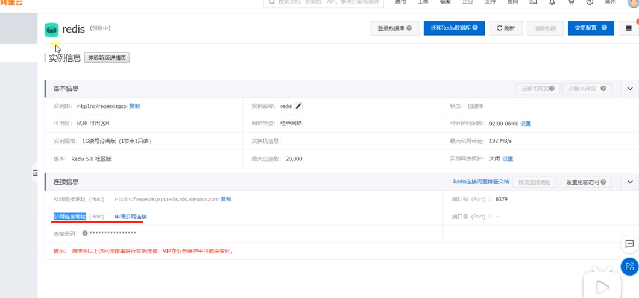Click the help icon on 变更配置
The width and height of the screenshot is (639, 298).
(x=605, y=28)
